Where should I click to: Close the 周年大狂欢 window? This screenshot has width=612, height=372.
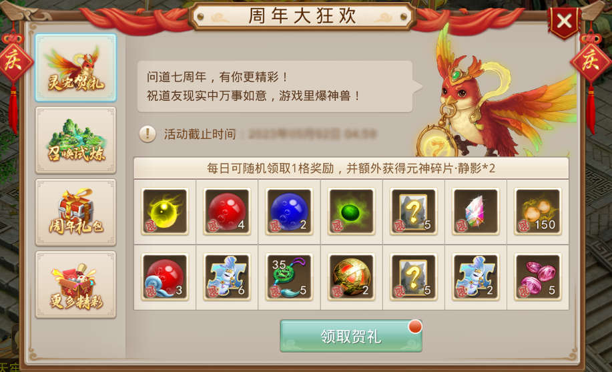pyautogui.click(x=564, y=21)
